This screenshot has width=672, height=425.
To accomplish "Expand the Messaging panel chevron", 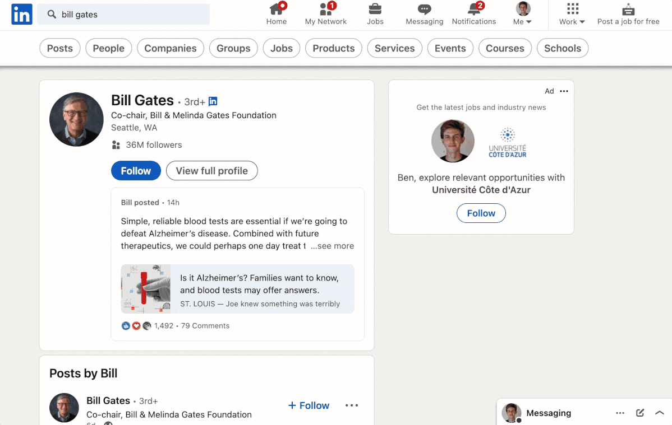I will 660,413.
